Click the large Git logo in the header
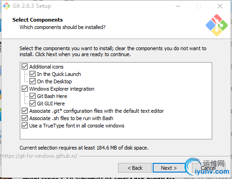Viewport: 232px width, 179px height. (217, 25)
